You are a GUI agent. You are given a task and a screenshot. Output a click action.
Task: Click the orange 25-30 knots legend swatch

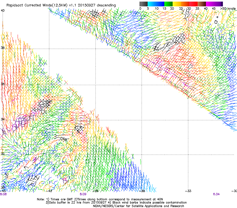click(x=185, y=4)
